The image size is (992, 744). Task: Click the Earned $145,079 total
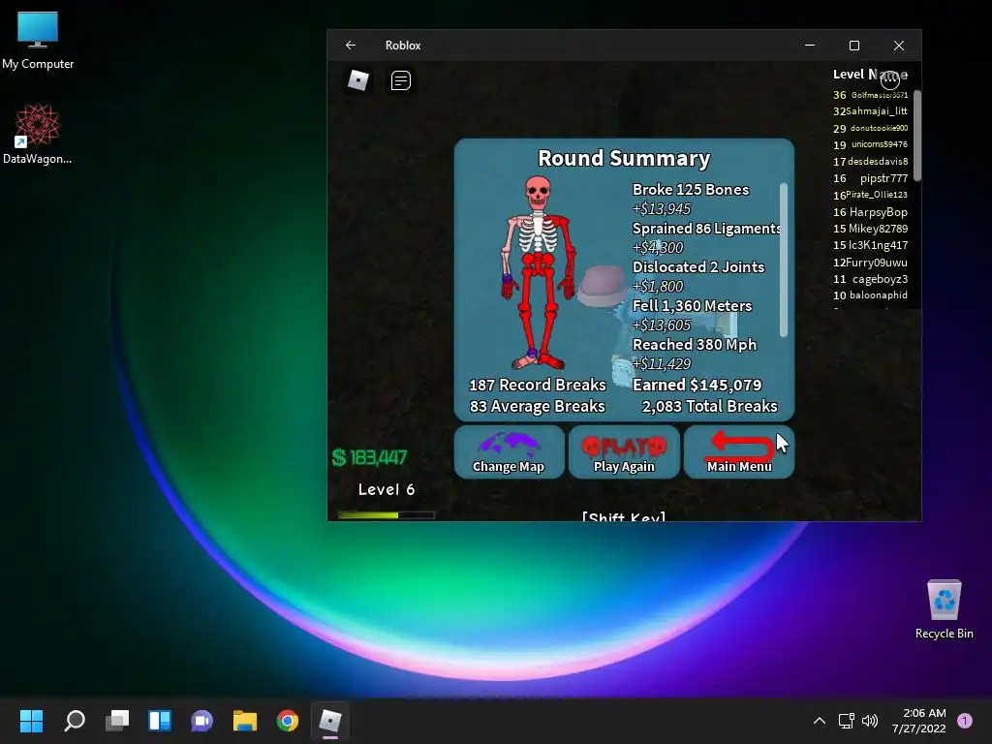697,385
